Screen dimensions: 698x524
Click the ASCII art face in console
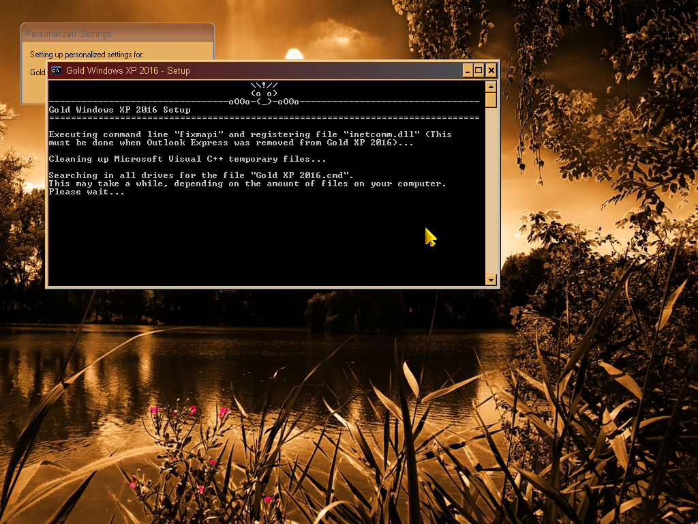click(264, 93)
